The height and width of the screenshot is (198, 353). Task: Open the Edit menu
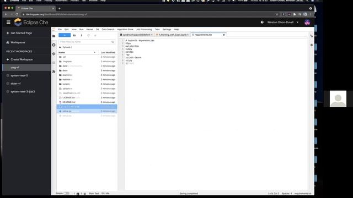(x=66, y=29)
